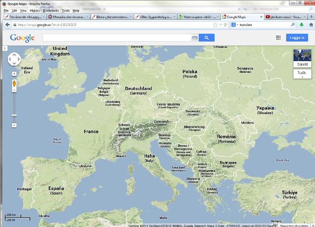
Task: Pan the map right with the right arrow
Action: pyautogui.click(x=19, y=59)
